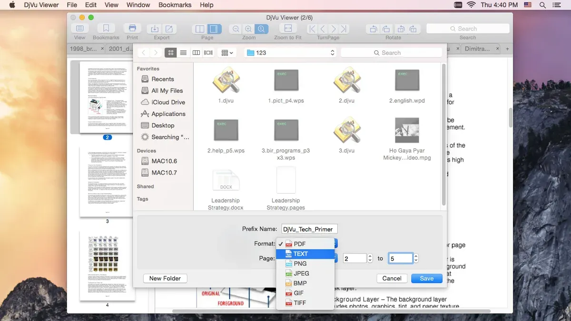Click the Save button
This screenshot has width=571, height=321.
click(427, 278)
